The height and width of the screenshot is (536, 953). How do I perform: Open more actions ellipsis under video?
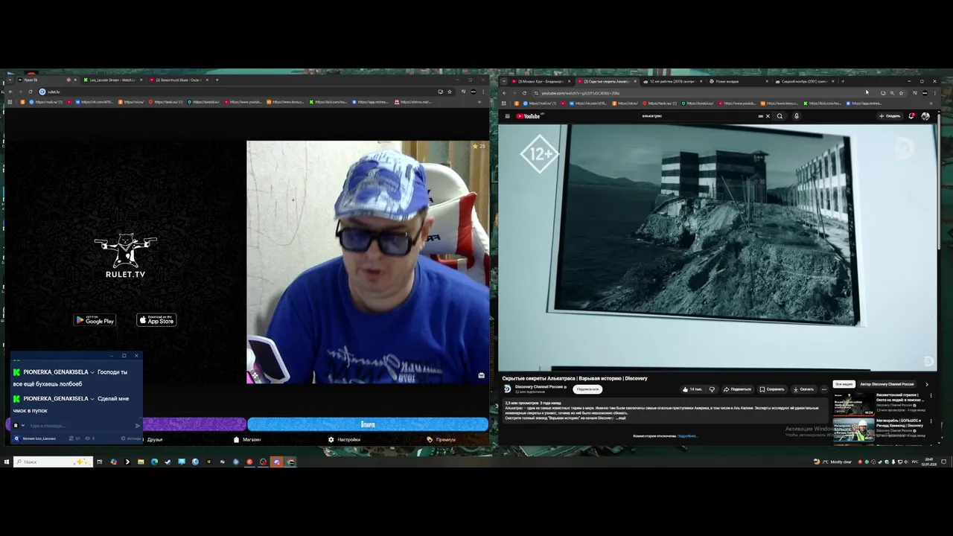823,389
